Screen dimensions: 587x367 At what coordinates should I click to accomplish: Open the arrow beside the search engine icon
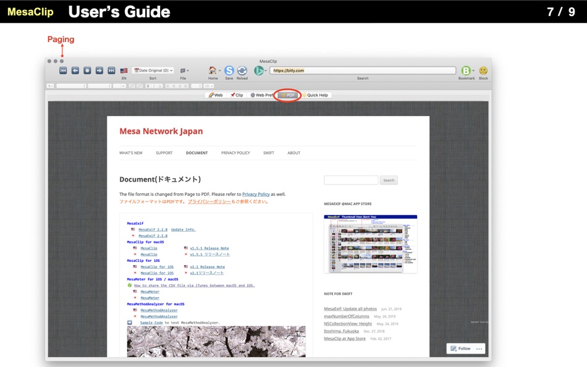tap(266, 70)
